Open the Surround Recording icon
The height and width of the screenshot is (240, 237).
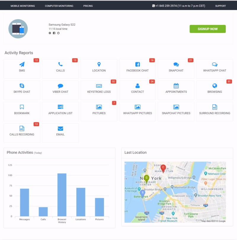tap(214, 107)
